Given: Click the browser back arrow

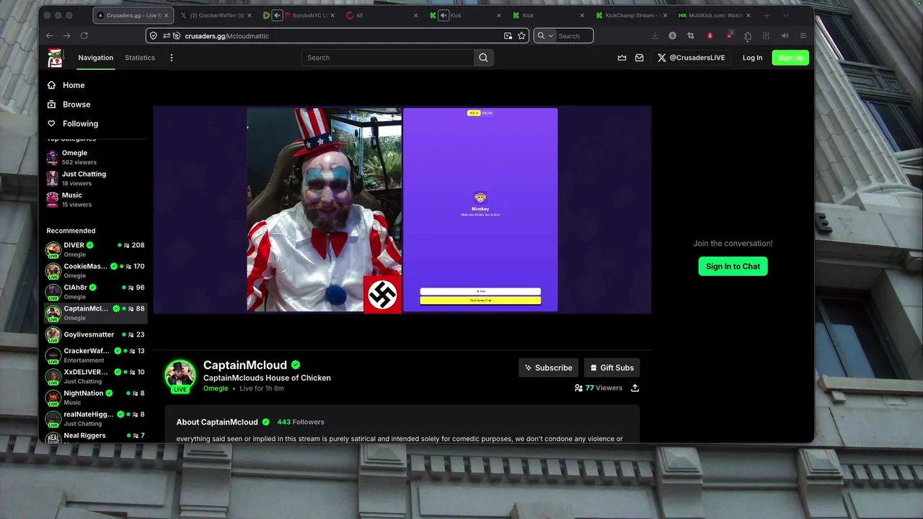Looking at the screenshot, I should (50, 35).
